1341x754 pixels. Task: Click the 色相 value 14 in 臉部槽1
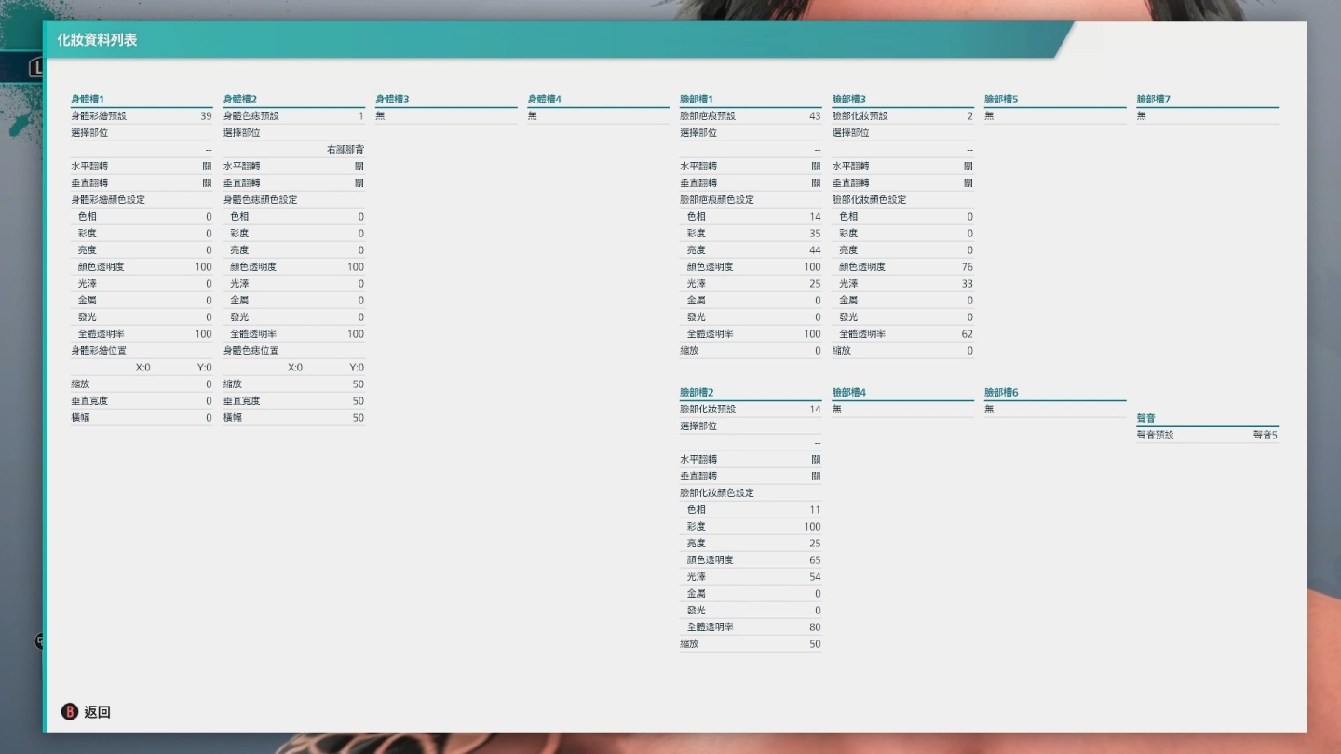(815, 217)
